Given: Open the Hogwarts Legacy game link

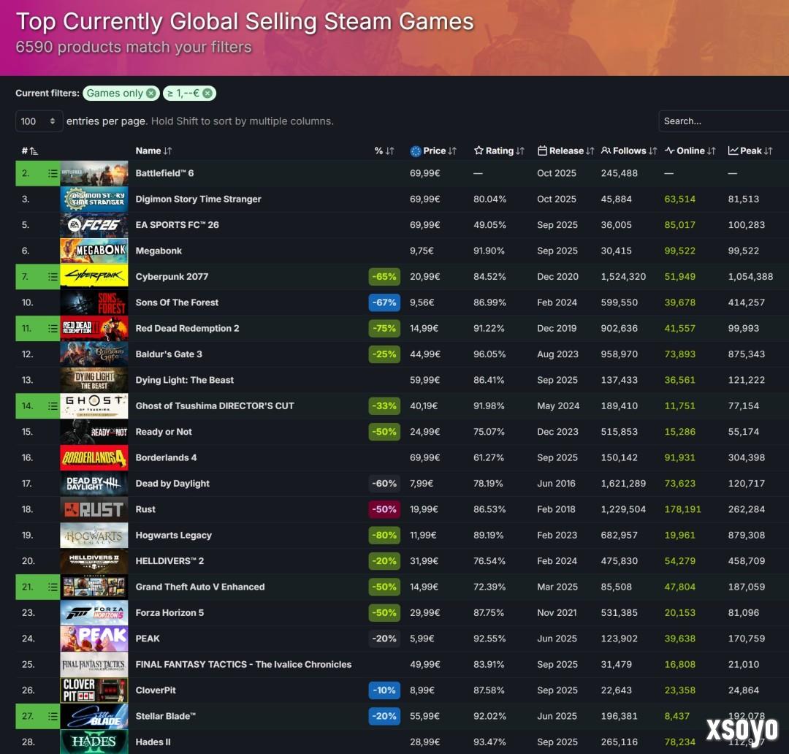Looking at the screenshot, I should coord(173,536).
